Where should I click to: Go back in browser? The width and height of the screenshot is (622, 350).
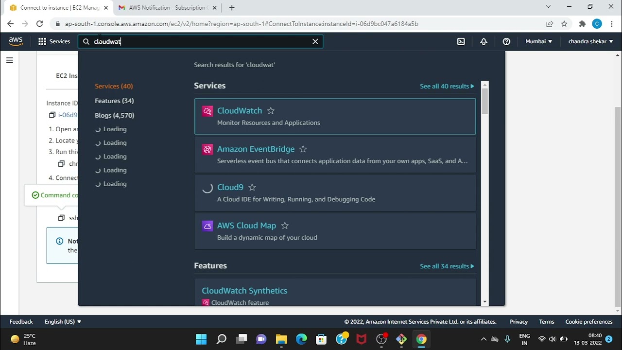11,24
